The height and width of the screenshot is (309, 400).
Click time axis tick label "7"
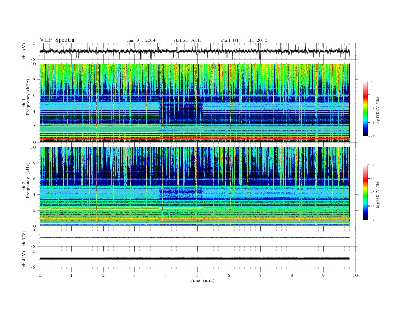click(x=261, y=275)
